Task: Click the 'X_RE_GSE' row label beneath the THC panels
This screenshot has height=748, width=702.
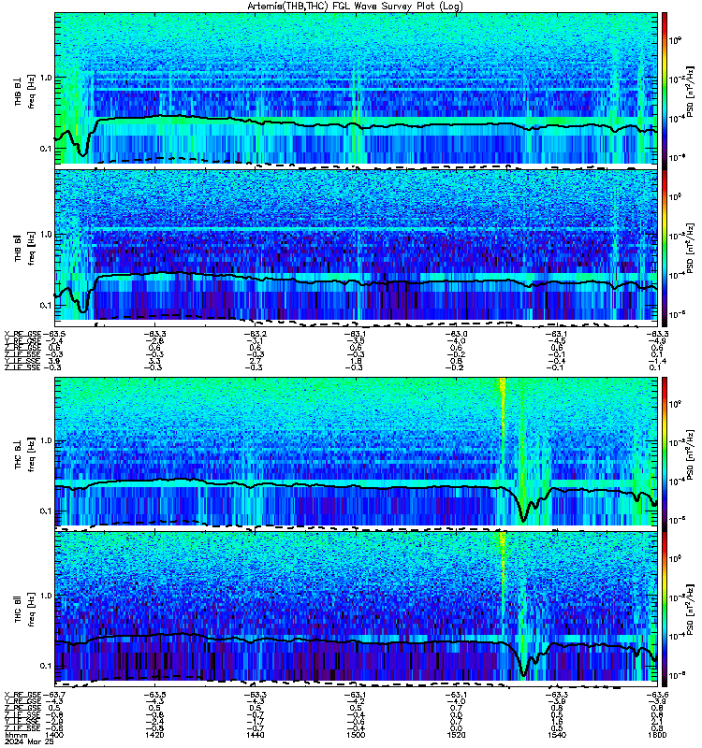Action: (x=22, y=695)
